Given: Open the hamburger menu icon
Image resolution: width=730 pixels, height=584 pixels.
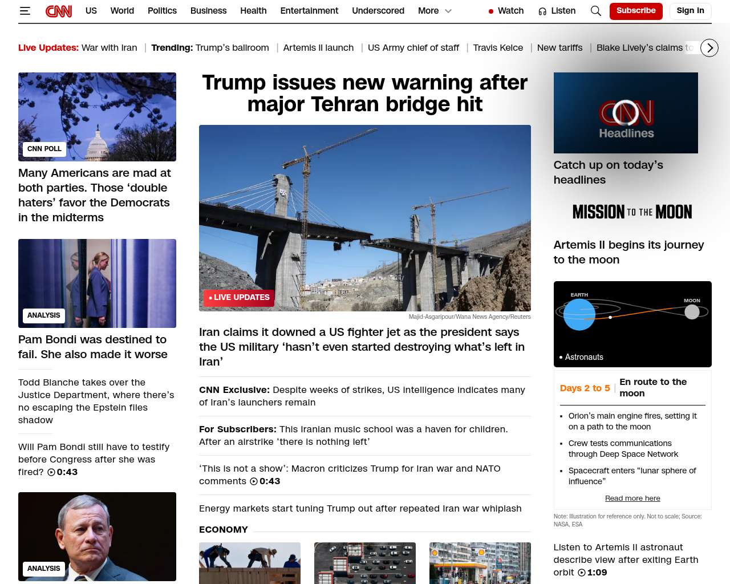Looking at the screenshot, I should pyautogui.click(x=25, y=11).
